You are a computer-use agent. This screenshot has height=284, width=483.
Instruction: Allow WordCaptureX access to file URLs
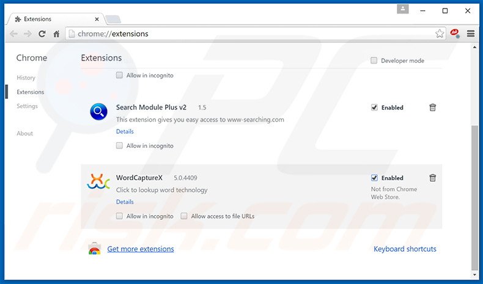(x=184, y=216)
